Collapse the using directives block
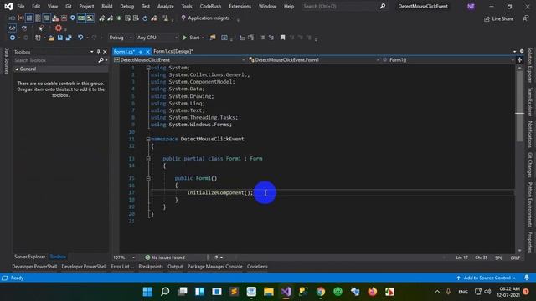536x301 pixels. 148,68
